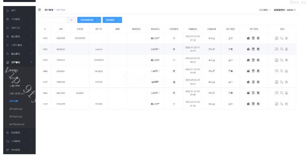
Task: Click the second blue filter button's label
Action: (x=110, y=20)
